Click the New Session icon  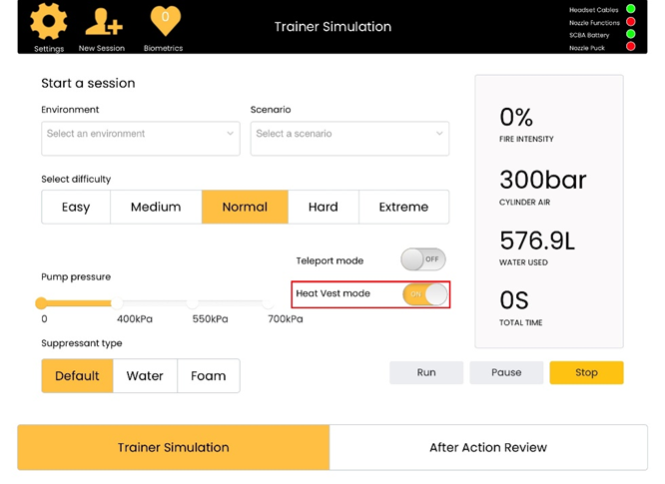(x=102, y=22)
